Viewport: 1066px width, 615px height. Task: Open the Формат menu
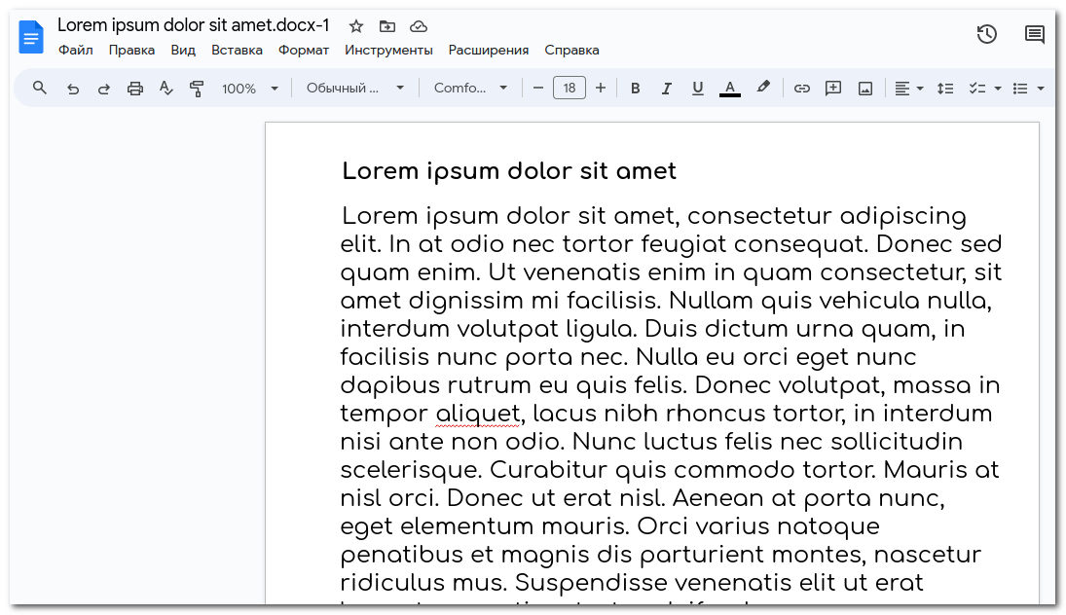tap(303, 51)
